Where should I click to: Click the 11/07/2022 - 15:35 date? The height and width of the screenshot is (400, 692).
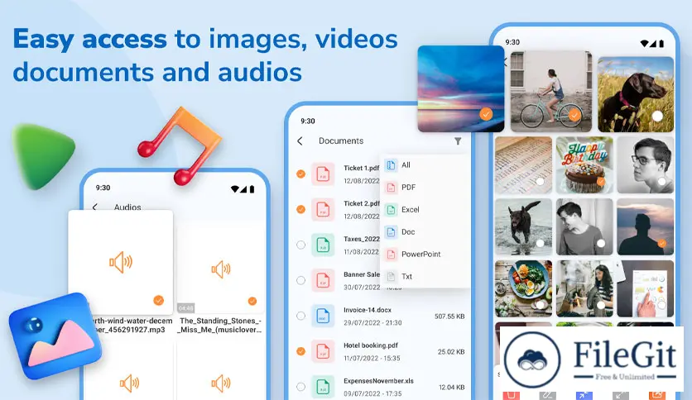372,358
